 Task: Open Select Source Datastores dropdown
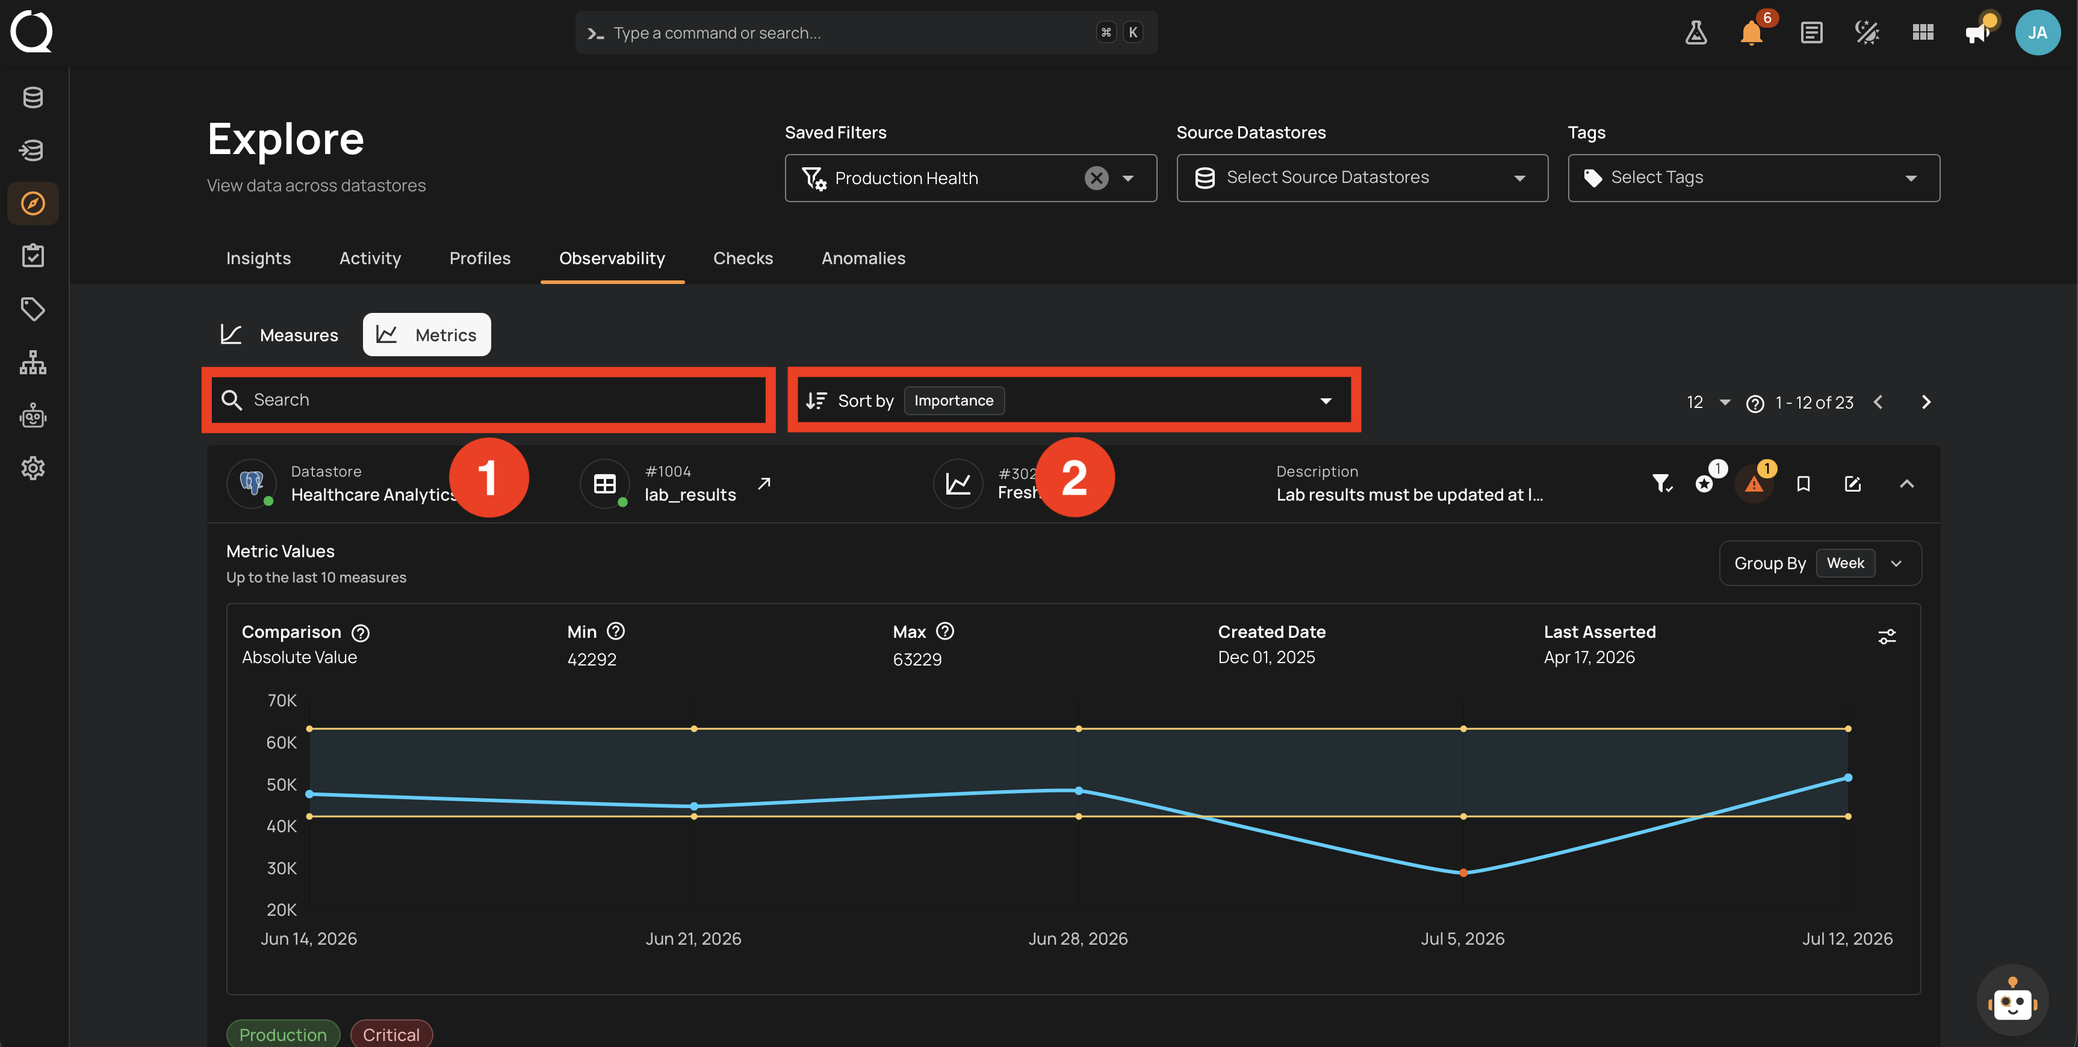click(x=1362, y=178)
